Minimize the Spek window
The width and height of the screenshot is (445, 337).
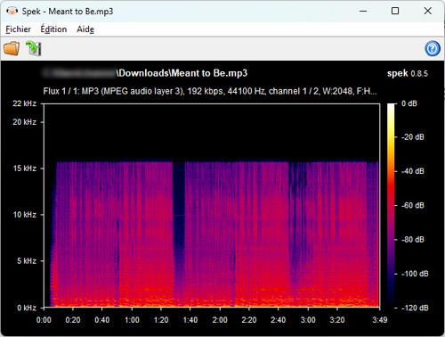pos(363,12)
